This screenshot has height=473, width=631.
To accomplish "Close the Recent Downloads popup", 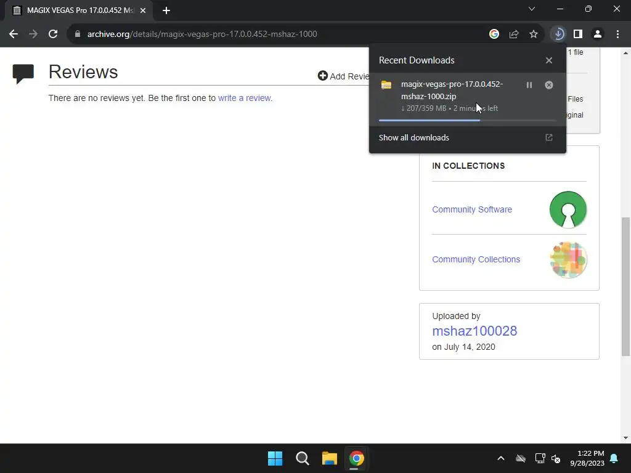I will (549, 60).
